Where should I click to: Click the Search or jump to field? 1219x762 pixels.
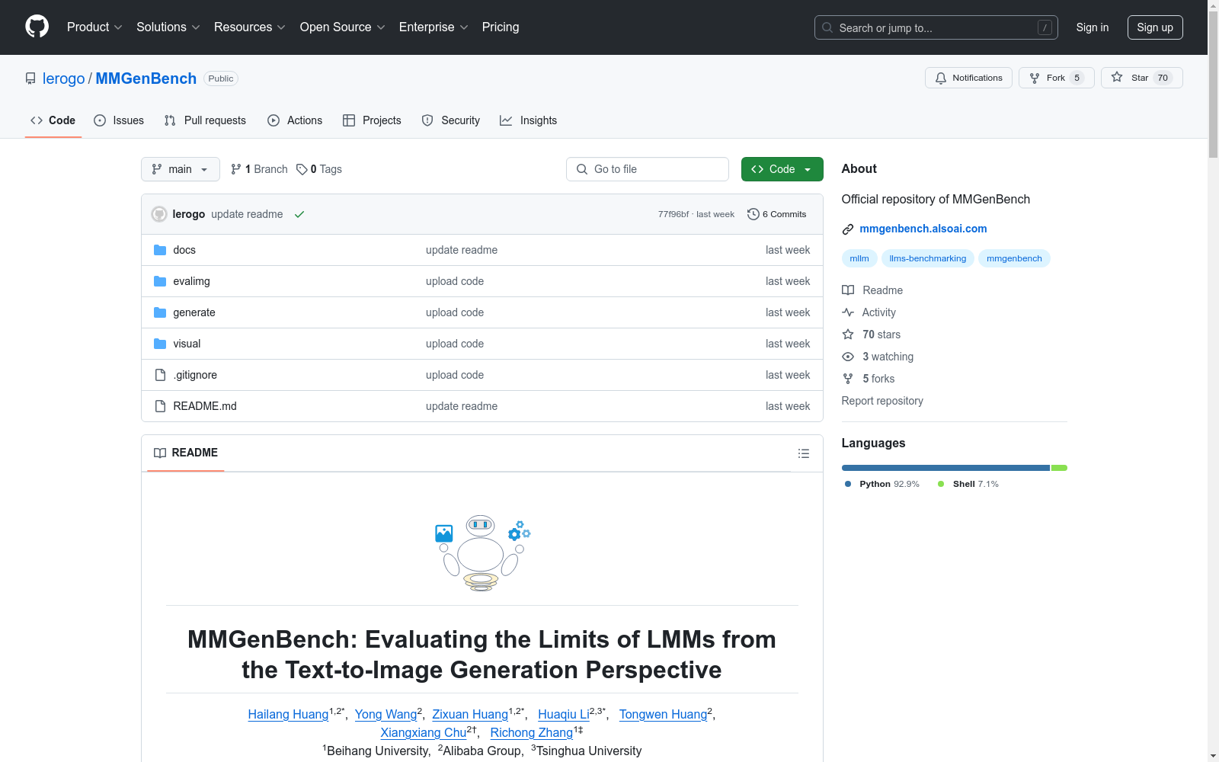(x=936, y=27)
